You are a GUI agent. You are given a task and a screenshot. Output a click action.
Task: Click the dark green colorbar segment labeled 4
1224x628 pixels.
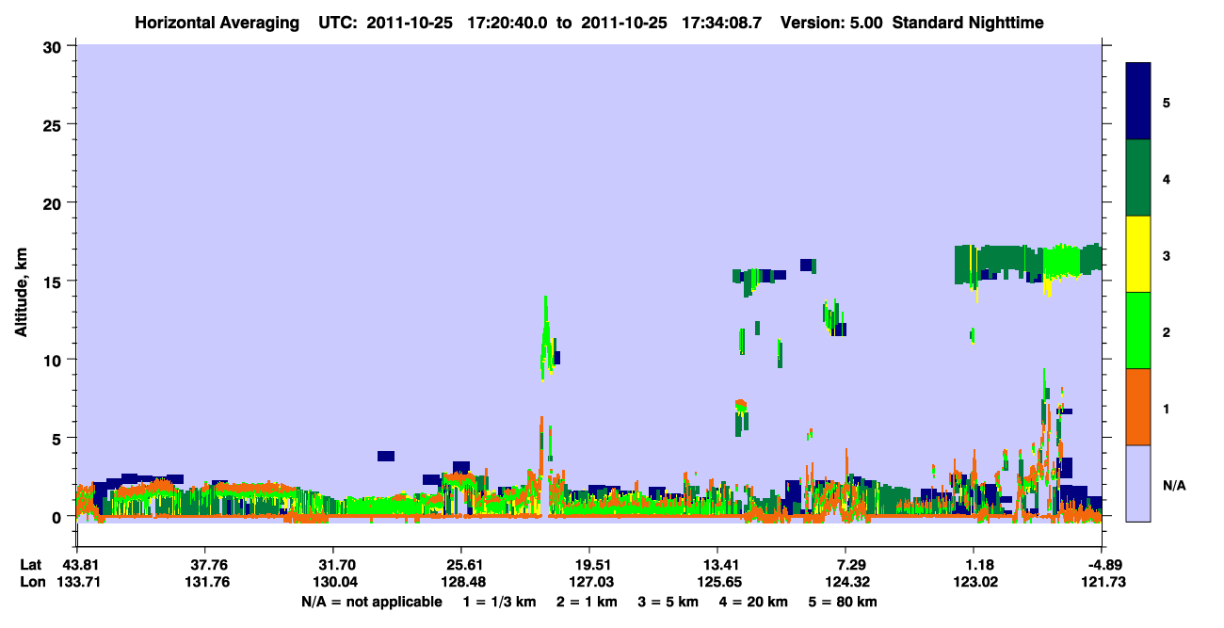1138,178
